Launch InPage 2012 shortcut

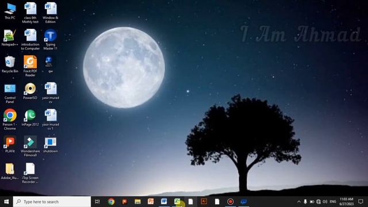30,117
